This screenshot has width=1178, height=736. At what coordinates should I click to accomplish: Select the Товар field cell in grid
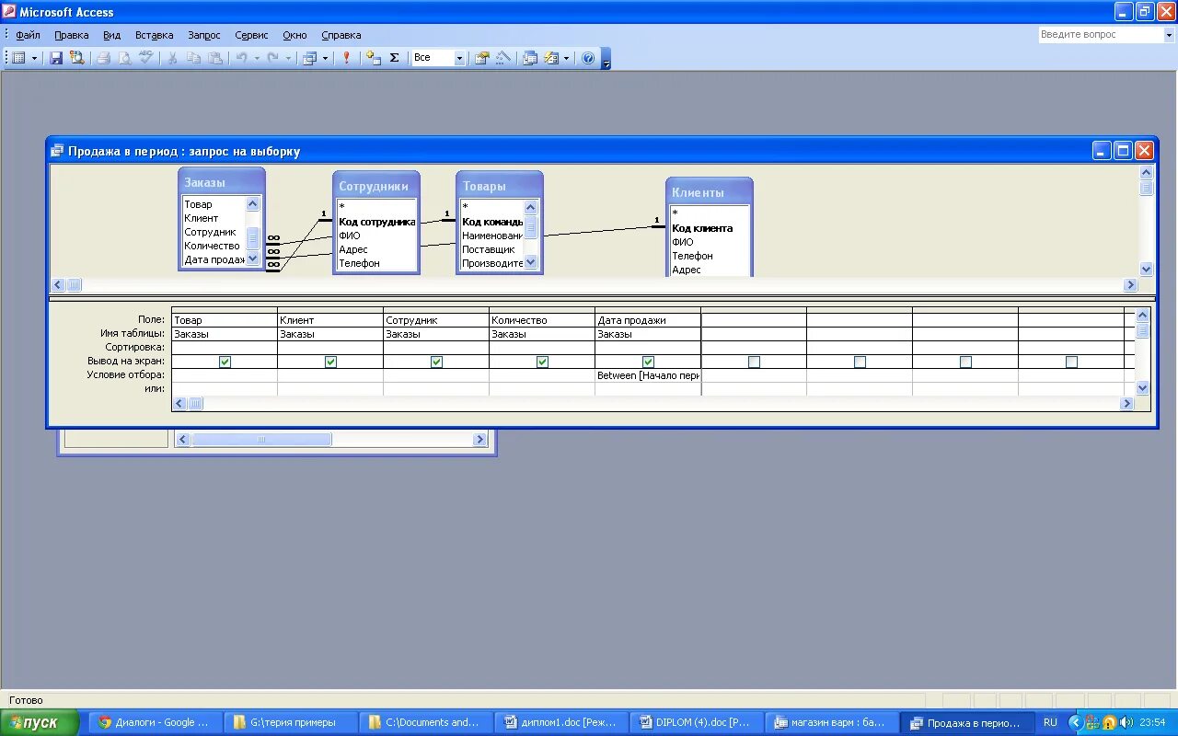click(225, 320)
